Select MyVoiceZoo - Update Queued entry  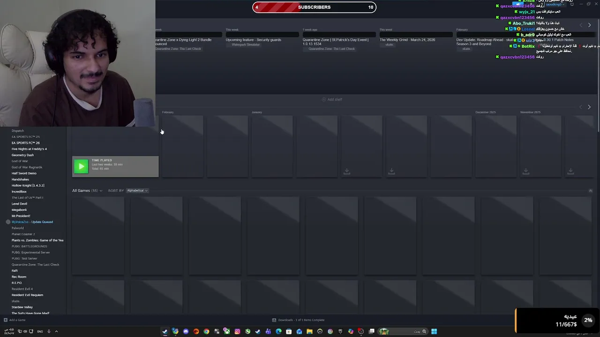click(x=32, y=222)
